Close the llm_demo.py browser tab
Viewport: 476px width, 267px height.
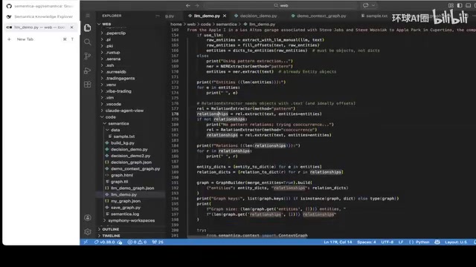tap(71, 27)
